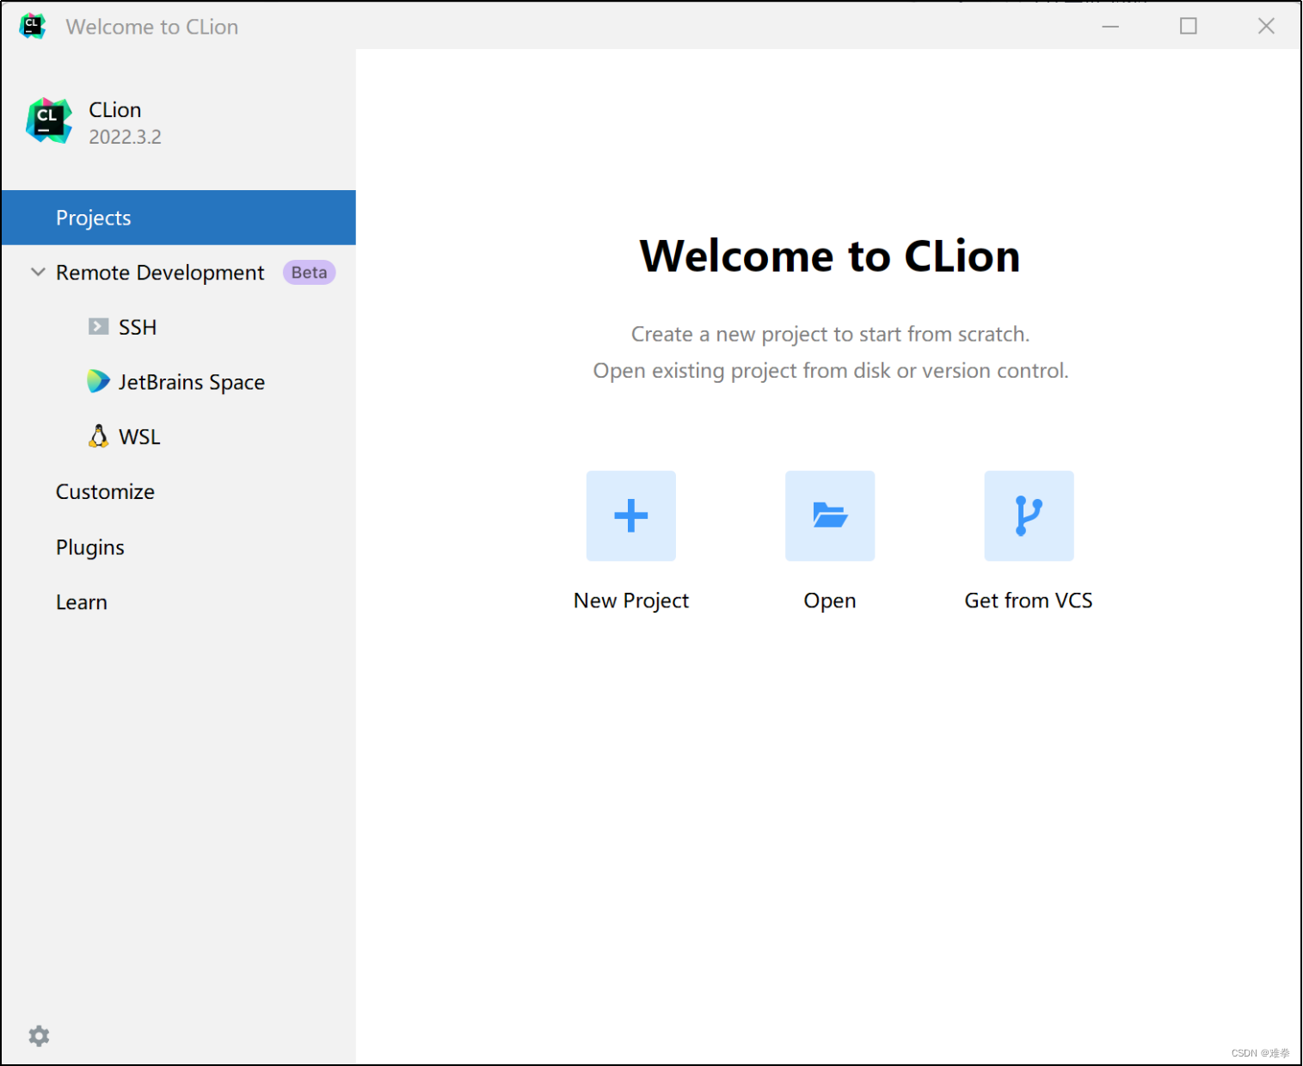Switch to the Customize tab

click(179, 492)
